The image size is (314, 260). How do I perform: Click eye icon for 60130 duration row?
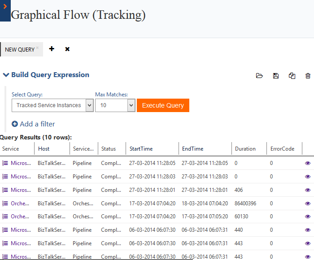coord(308,217)
